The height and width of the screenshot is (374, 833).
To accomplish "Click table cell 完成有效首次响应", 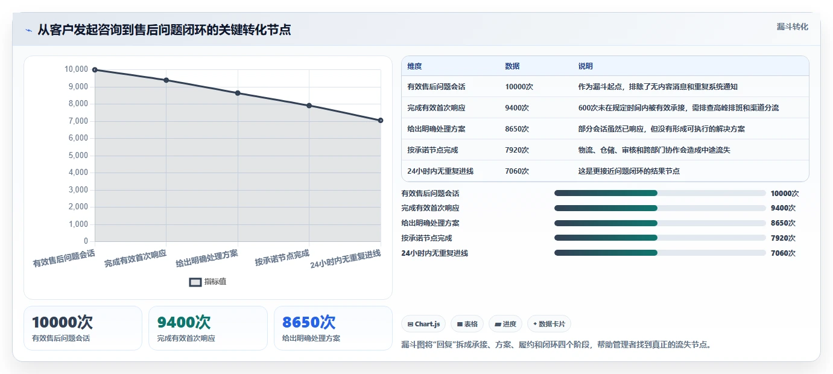I will [x=436, y=108].
